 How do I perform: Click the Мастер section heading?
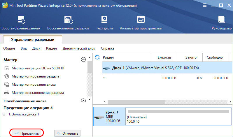click(10, 59)
